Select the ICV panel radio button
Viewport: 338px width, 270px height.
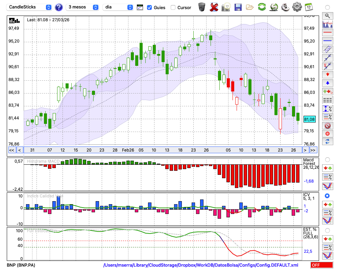[327, 196]
